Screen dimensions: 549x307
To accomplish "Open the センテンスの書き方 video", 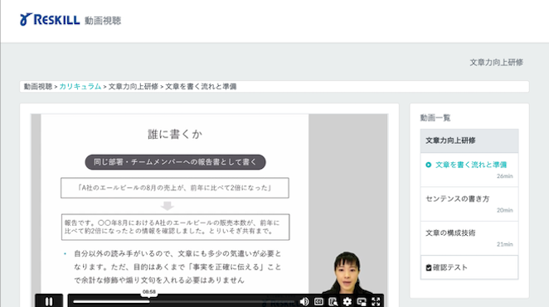I will click(x=469, y=204).
